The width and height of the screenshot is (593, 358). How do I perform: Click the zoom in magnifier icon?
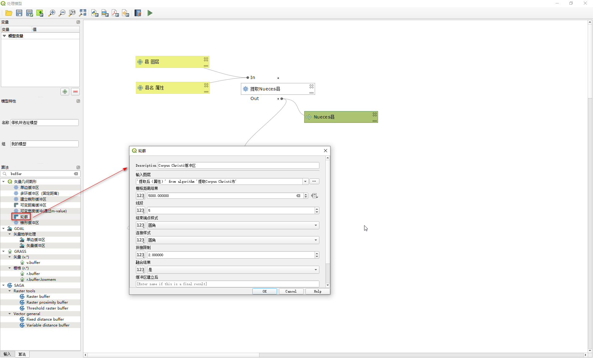click(x=52, y=13)
